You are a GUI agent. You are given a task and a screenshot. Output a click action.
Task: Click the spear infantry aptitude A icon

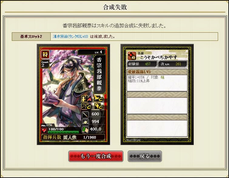(87, 99)
